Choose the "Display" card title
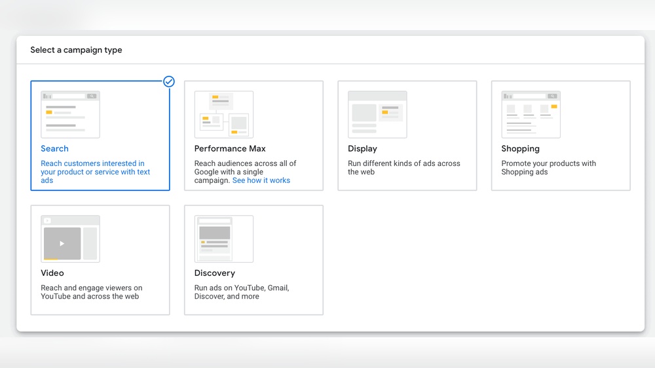Screen dimensions: 655x368 pyautogui.click(x=362, y=149)
